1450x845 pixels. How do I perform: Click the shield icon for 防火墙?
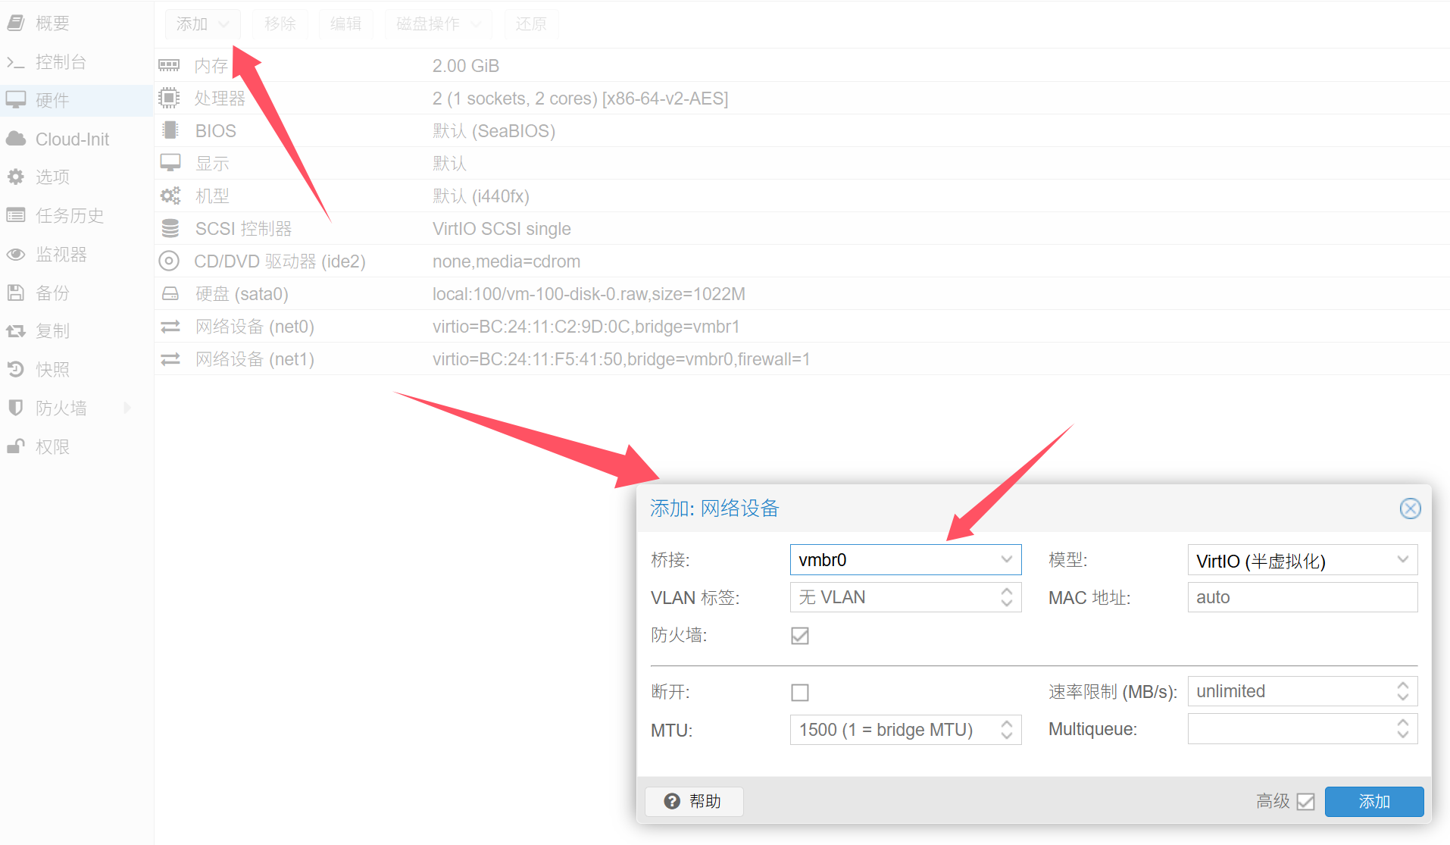(16, 408)
